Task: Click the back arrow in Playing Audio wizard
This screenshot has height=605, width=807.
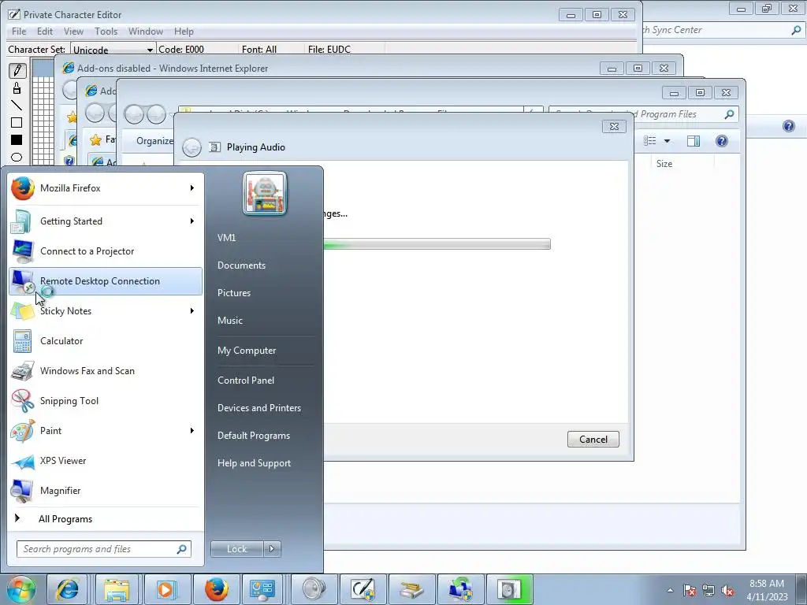Action: click(x=192, y=147)
